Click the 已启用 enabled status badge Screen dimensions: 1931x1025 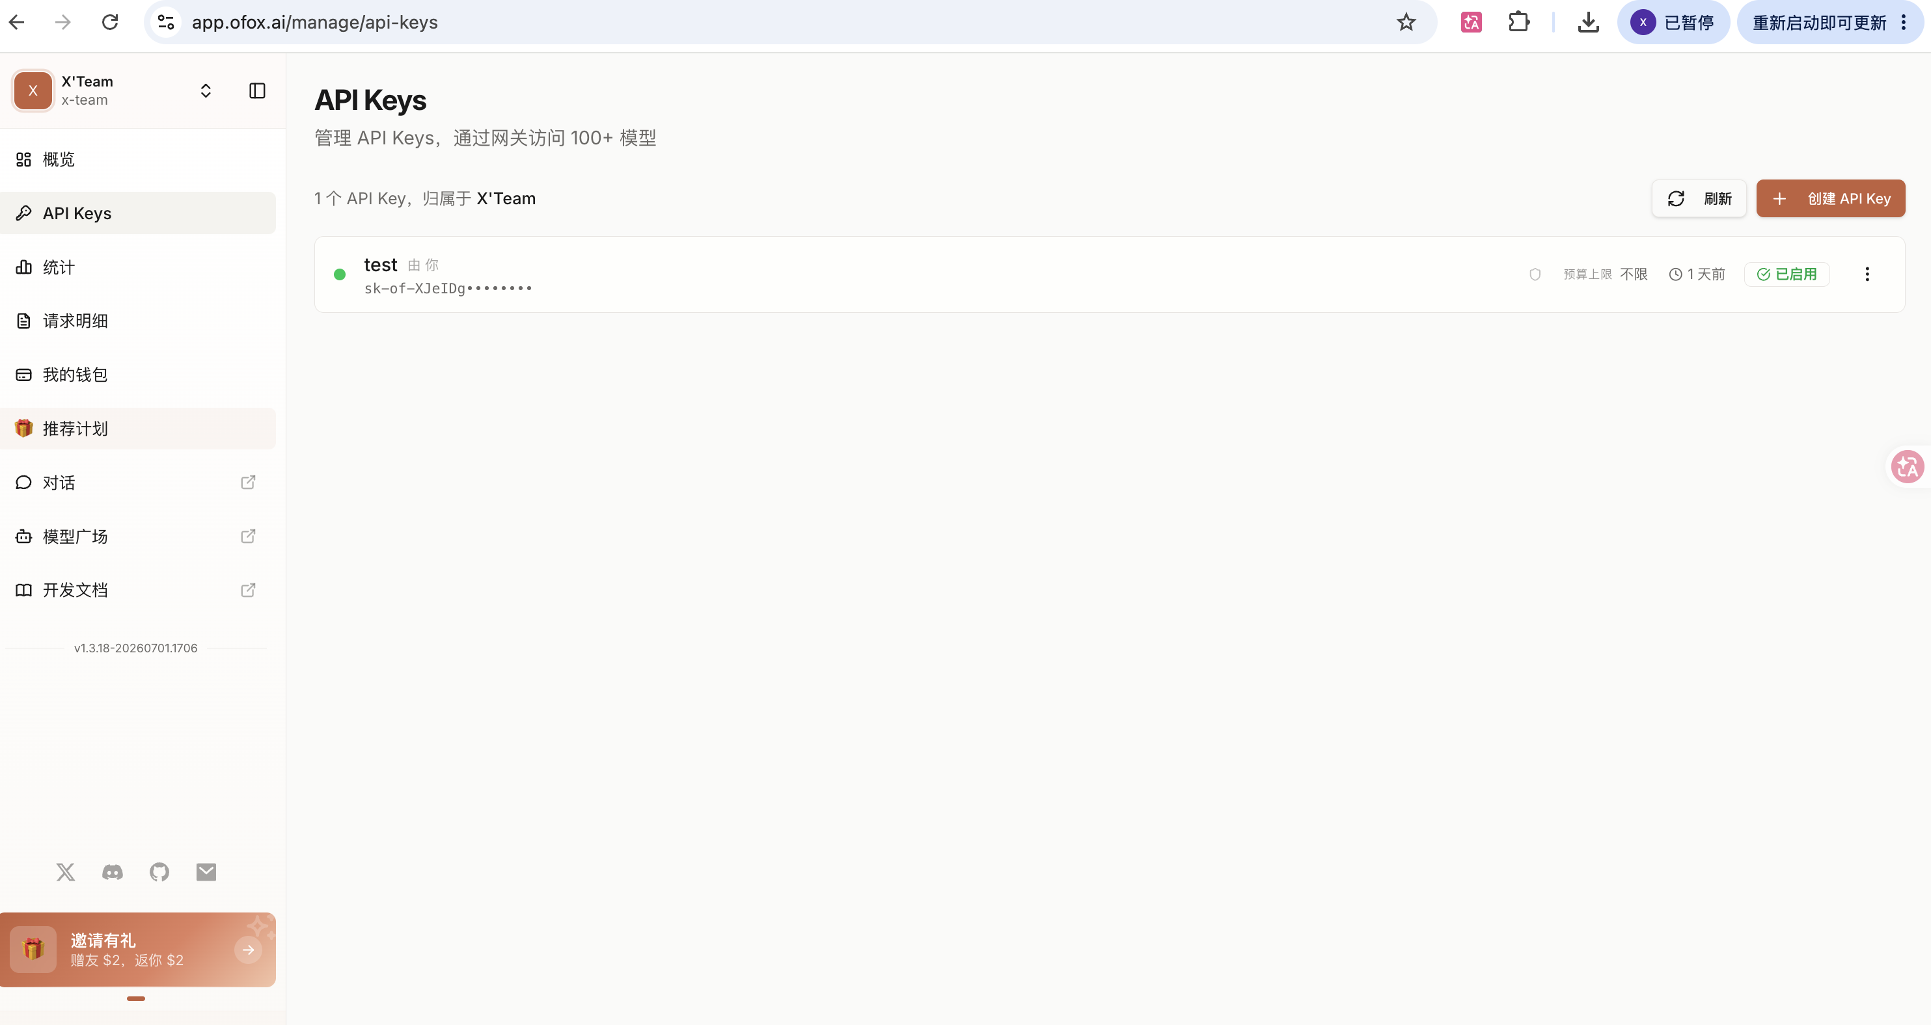coord(1787,274)
